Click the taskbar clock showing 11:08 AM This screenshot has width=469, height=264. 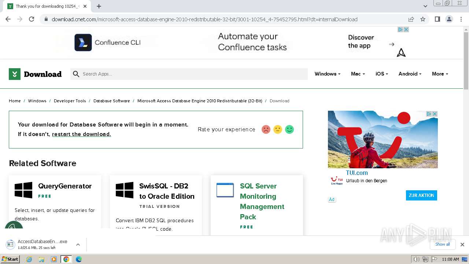pos(450,259)
